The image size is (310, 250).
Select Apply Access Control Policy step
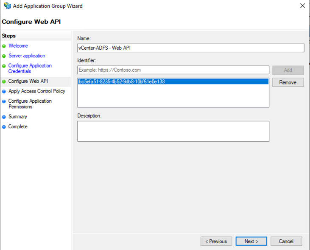click(x=37, y=91)
